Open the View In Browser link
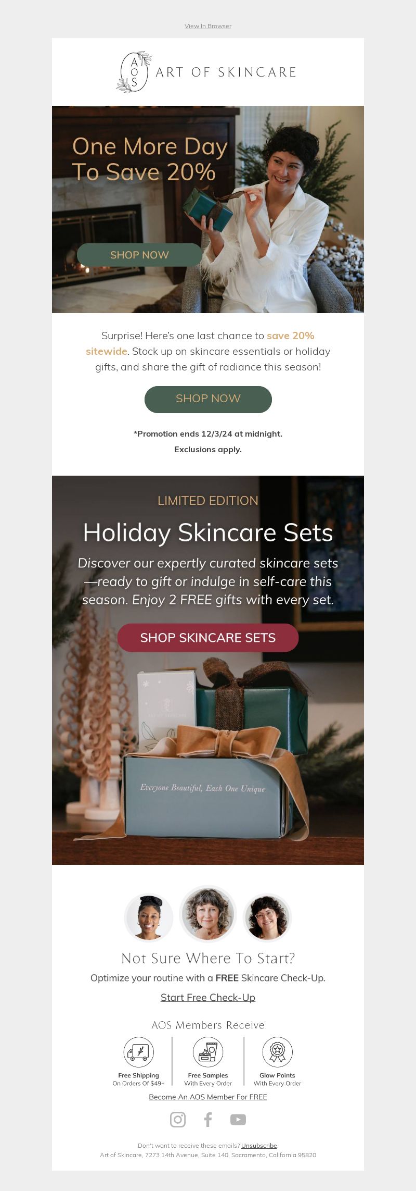 [208, 26]
